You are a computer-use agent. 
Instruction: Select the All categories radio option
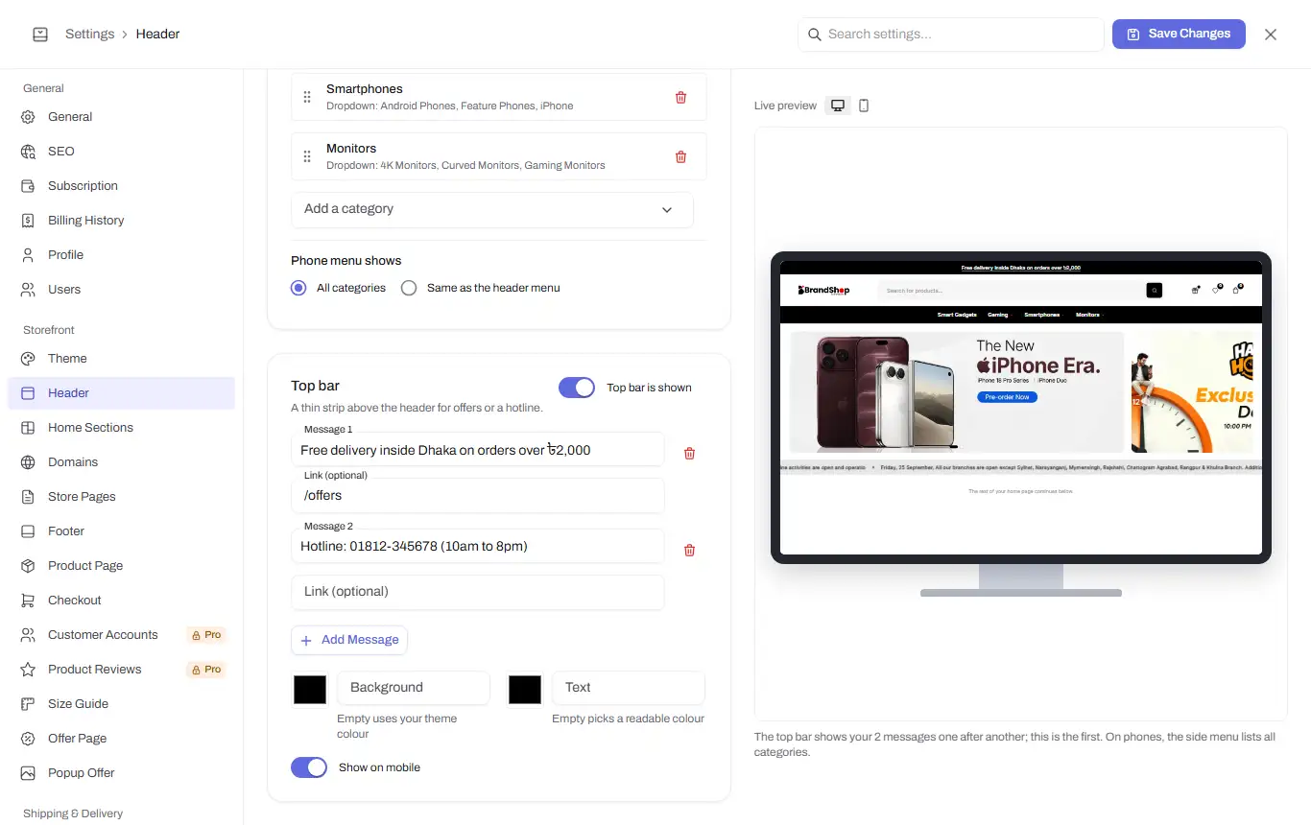point(298,288)
